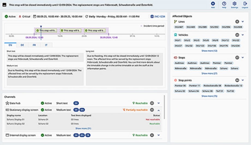This screenshot has height=145, width=251.
Task: Expand the Data hub channel row
Action: coord(159,103)
